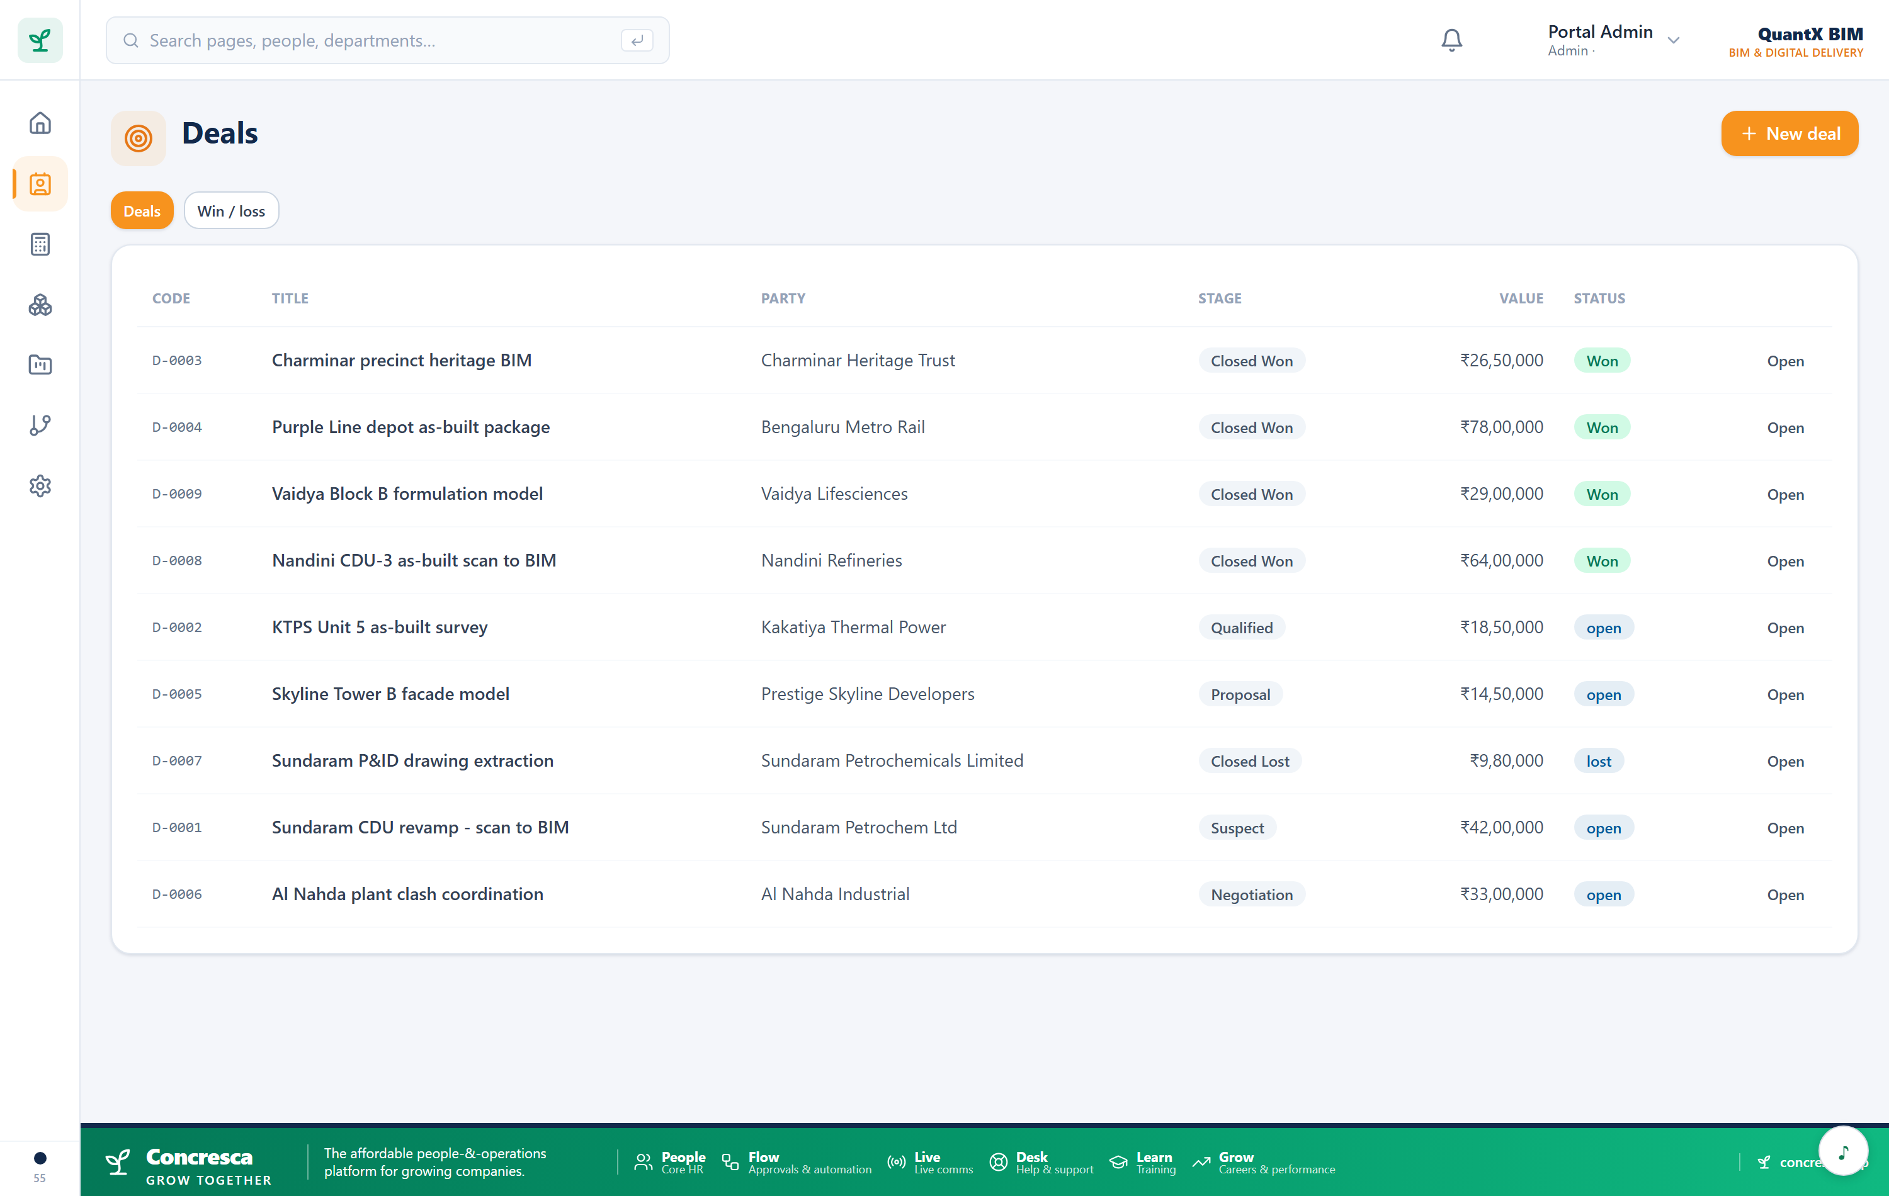Open the calculator sidebar icon
This screenshot has height=1196, width=1889.
pyautogui.click(x=40, y=244)
